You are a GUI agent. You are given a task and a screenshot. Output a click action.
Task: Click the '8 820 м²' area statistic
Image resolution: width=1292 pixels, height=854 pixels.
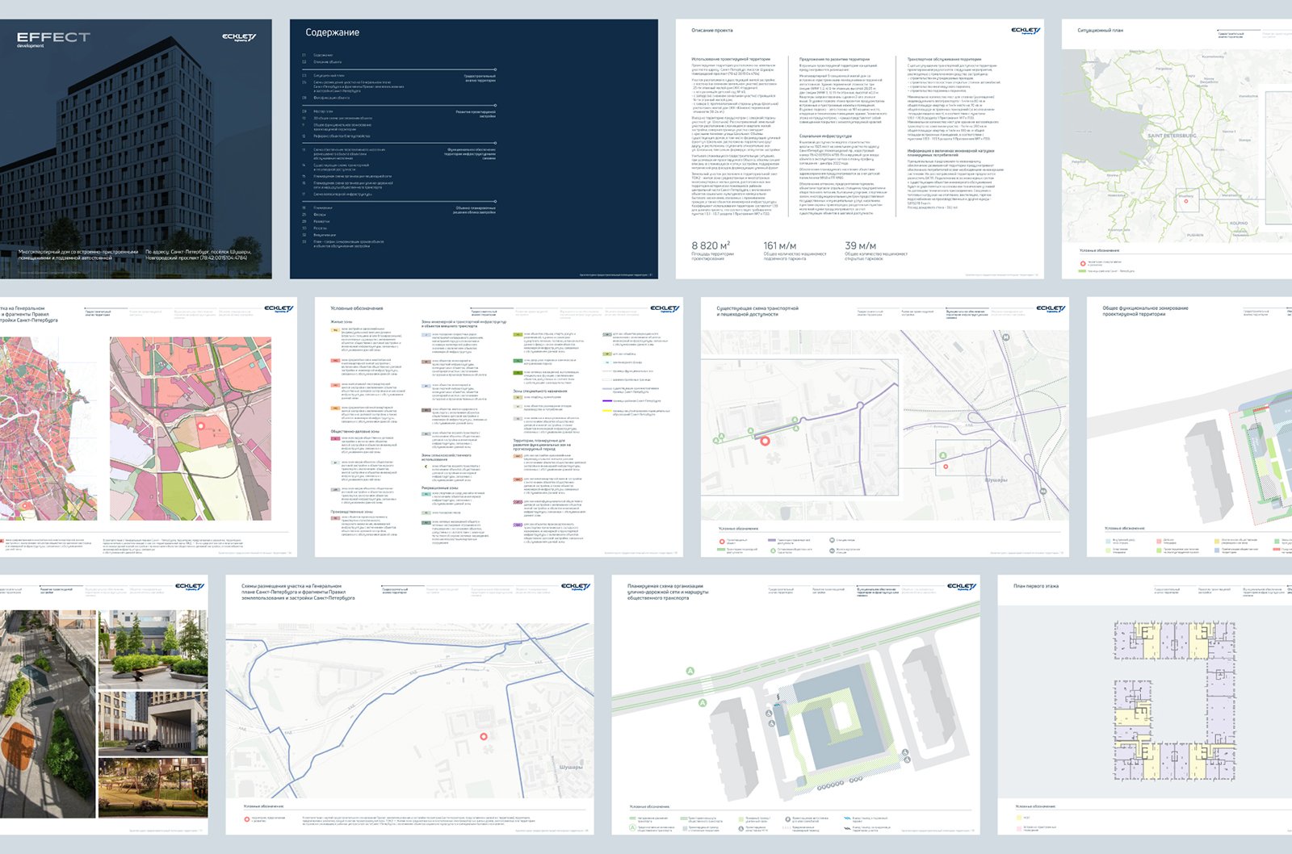(711, 245)
